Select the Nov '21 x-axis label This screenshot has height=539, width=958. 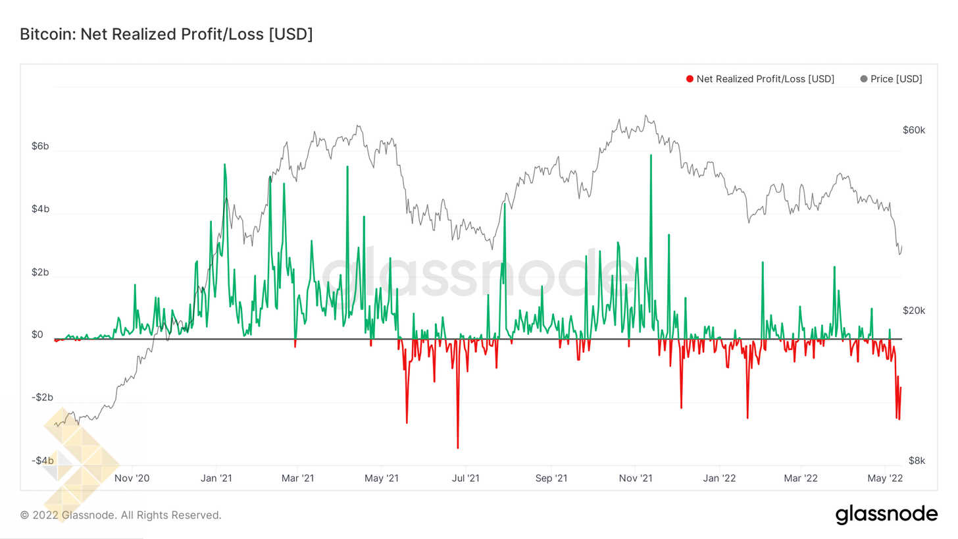(636, 478)
